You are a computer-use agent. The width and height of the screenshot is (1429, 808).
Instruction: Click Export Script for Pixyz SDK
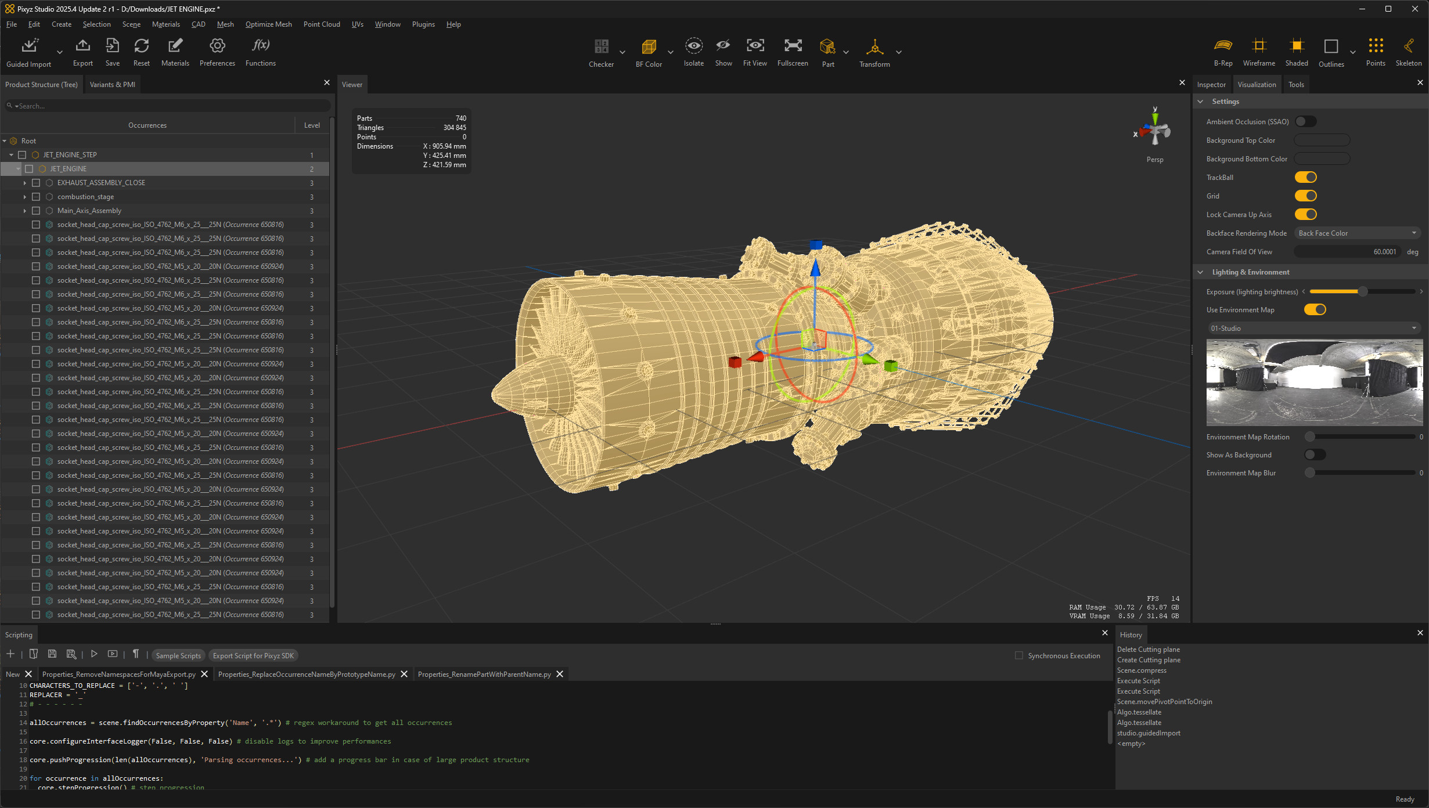point(253,655)
